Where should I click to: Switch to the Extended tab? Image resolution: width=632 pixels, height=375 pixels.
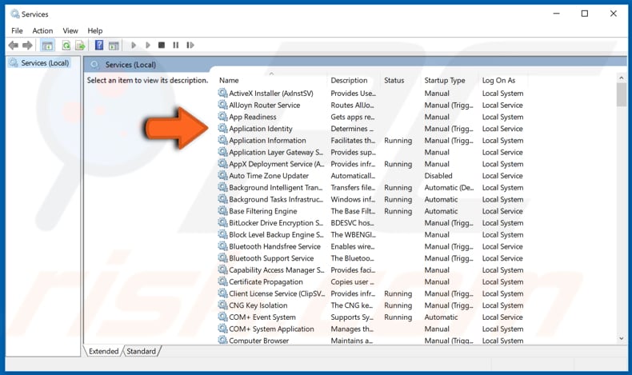[103, 351]
